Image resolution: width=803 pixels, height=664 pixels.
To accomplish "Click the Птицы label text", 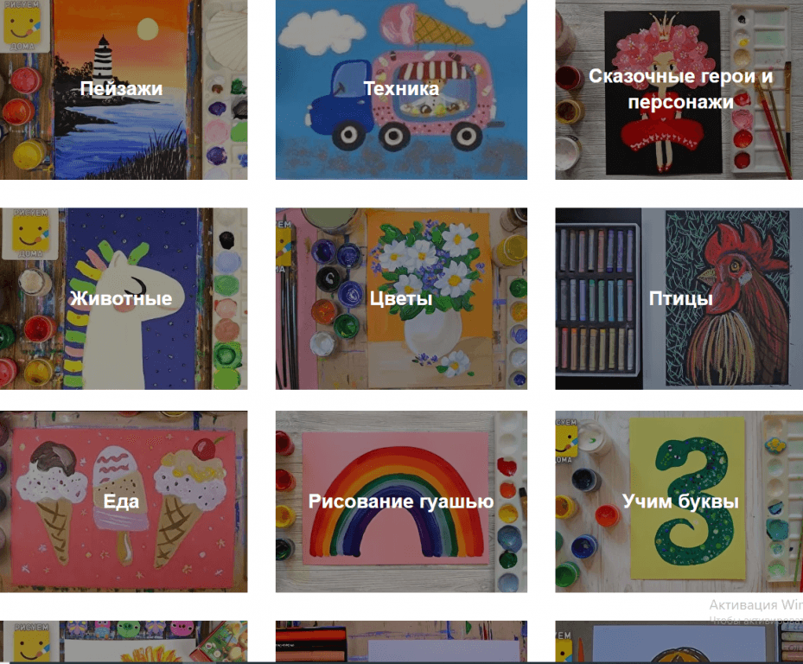I will click(680, 298).
